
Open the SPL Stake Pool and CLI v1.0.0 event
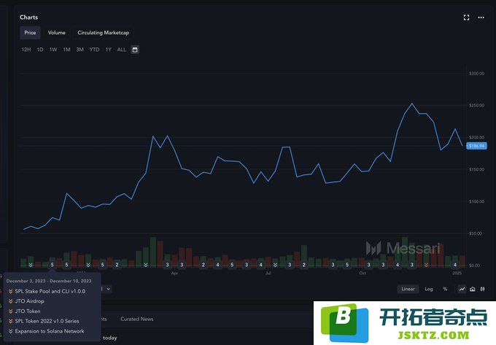tap(50, 291)
